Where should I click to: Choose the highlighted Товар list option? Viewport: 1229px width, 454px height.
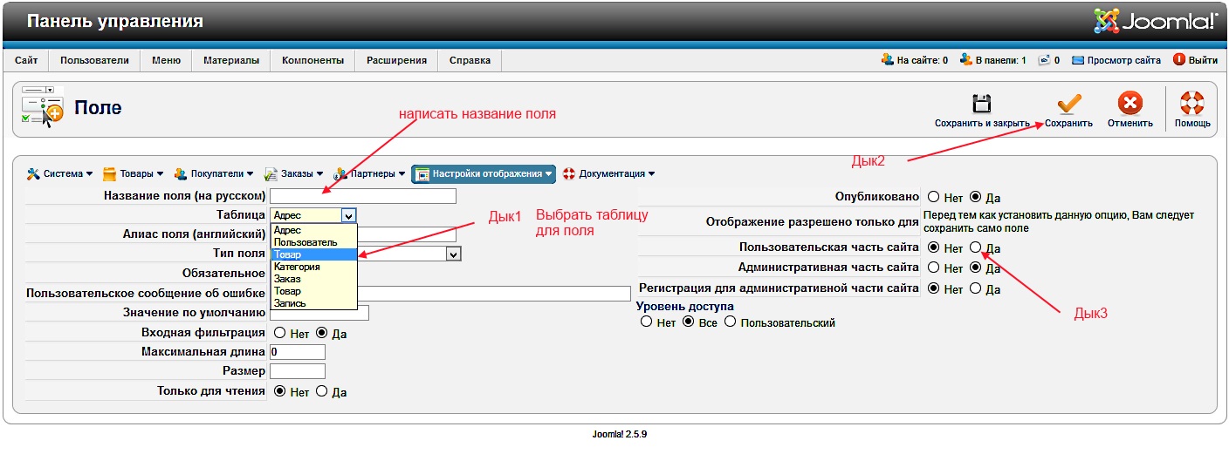[313, 254]
